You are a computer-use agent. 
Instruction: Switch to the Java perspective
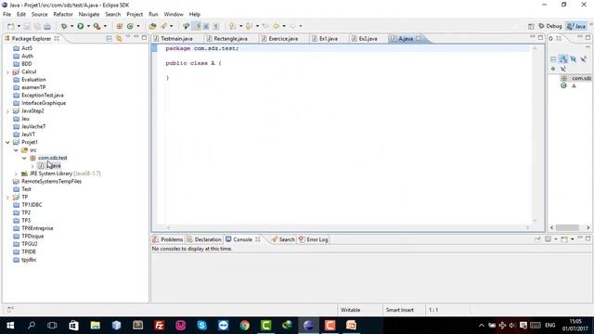click(575, 26)
